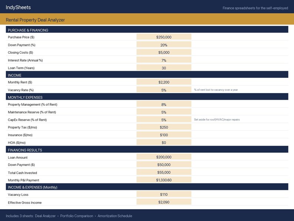Click the Effective Gross Income label
This screenshot has width=294, height=221.
coord(25,202)
